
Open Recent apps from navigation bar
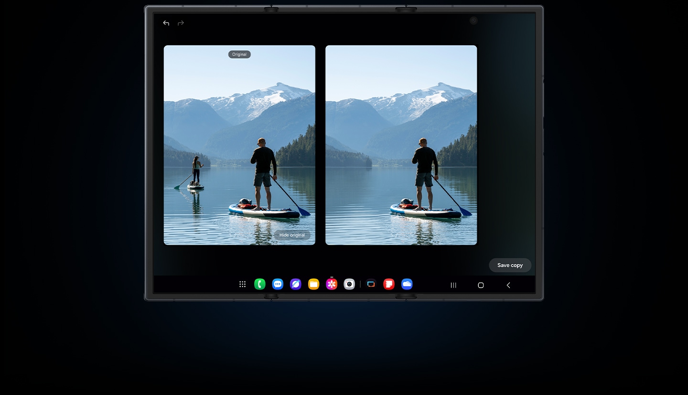(453, 285)
